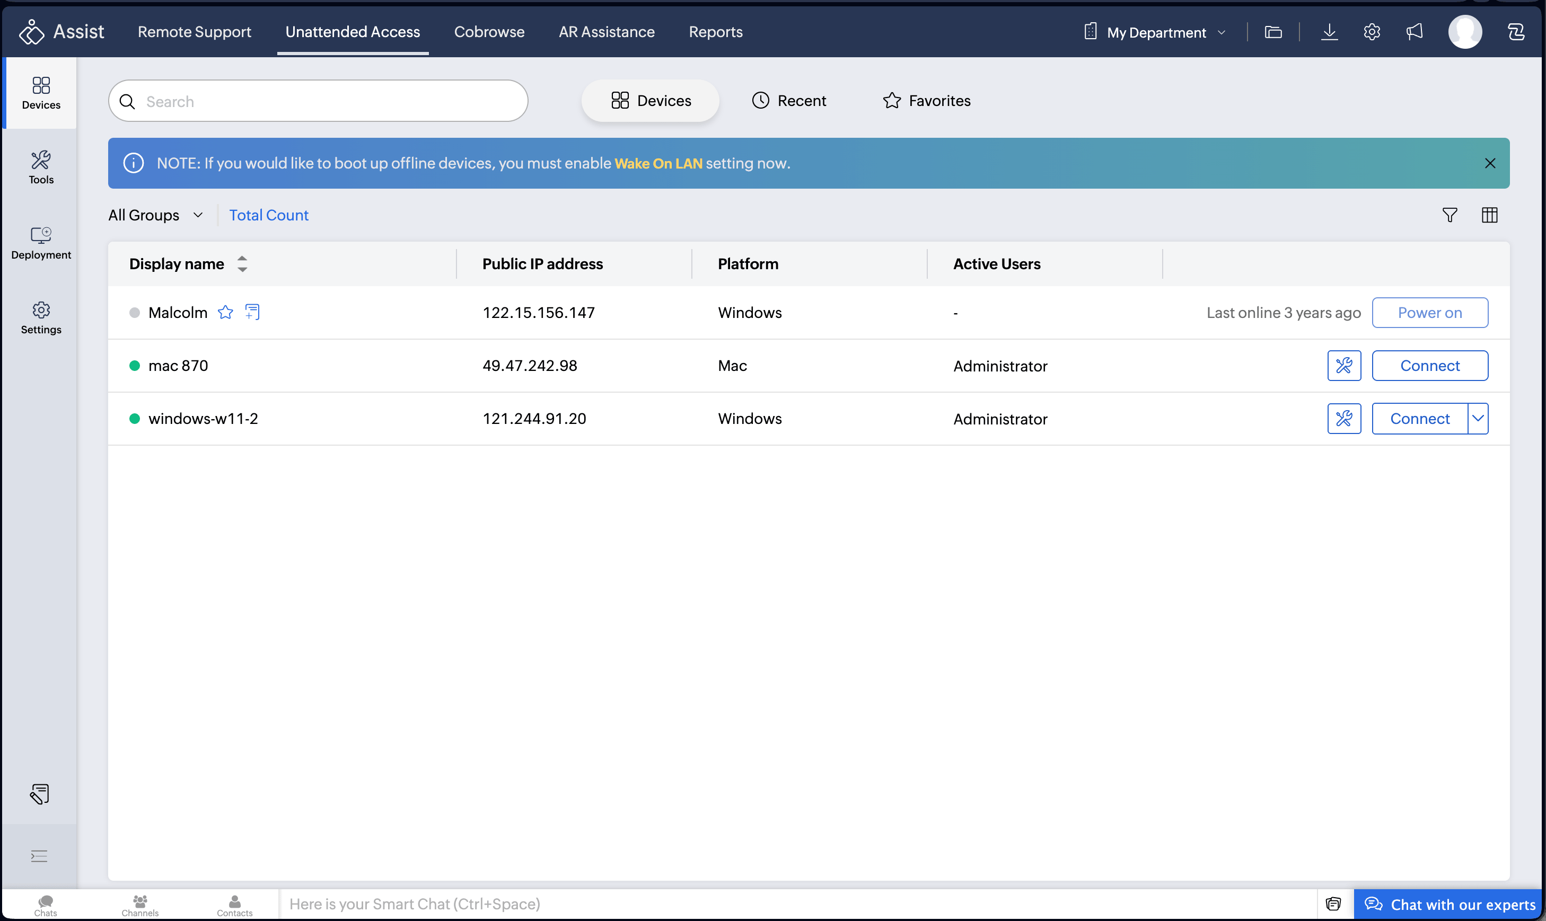Image resolution: width=1546 pixels, height=921 pixels.
Task: Click the download icon in the top bar
Action: (1329, 32)
